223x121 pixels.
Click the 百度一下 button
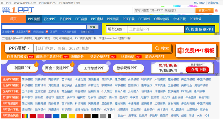coord(204,10)
